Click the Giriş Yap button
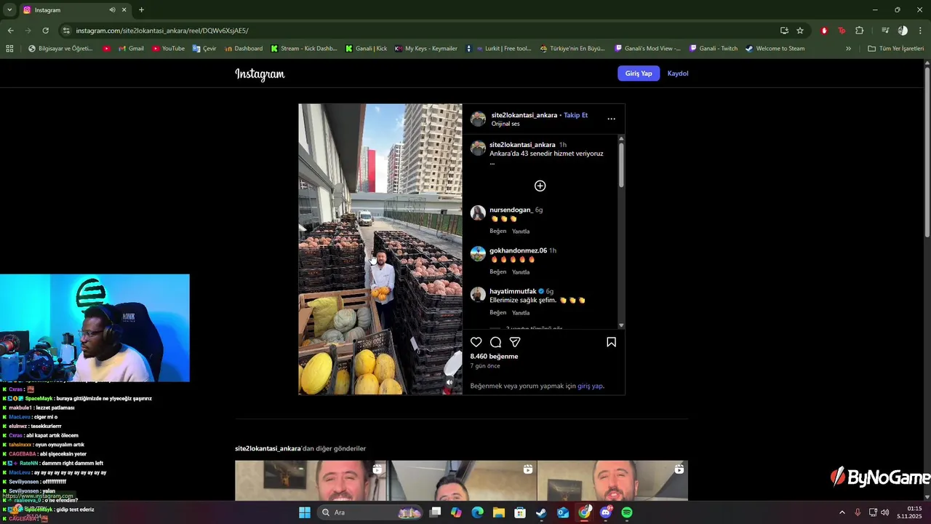This screenshot has height=524, width=931. pyautogui.click(x=639, y=74)
